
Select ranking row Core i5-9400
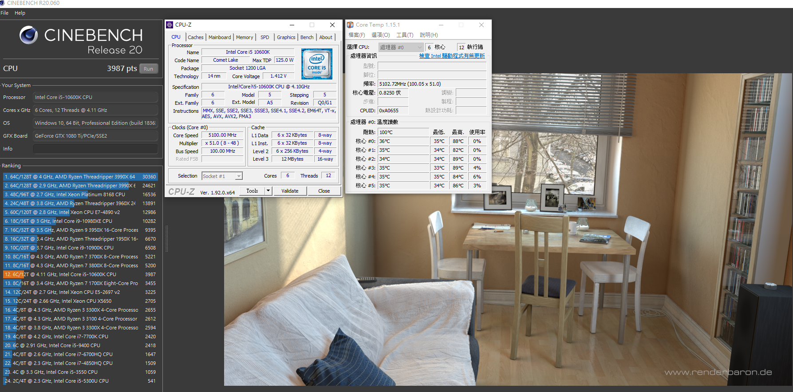pyautogui.click(x=80, y=345)
